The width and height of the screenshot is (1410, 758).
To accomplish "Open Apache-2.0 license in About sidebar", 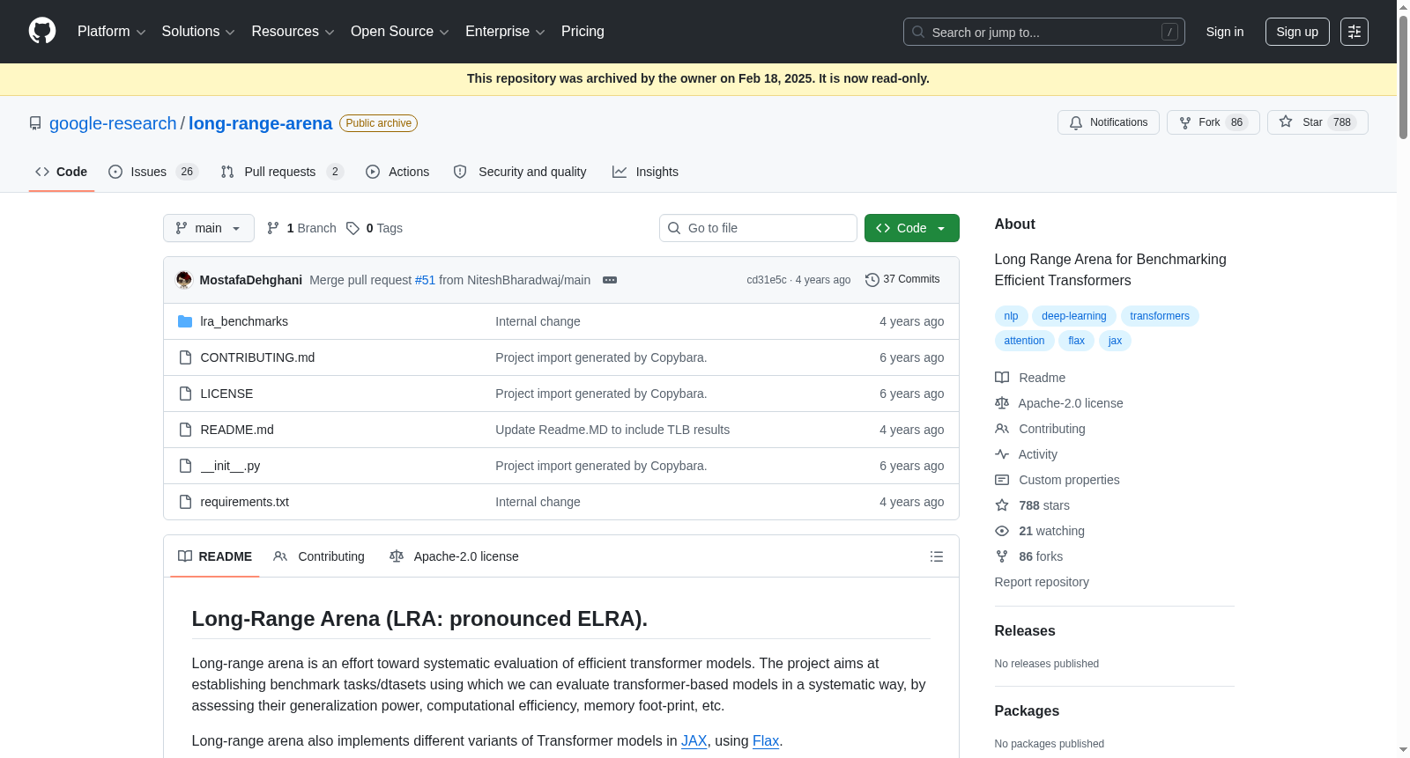I will point(1059,403).
